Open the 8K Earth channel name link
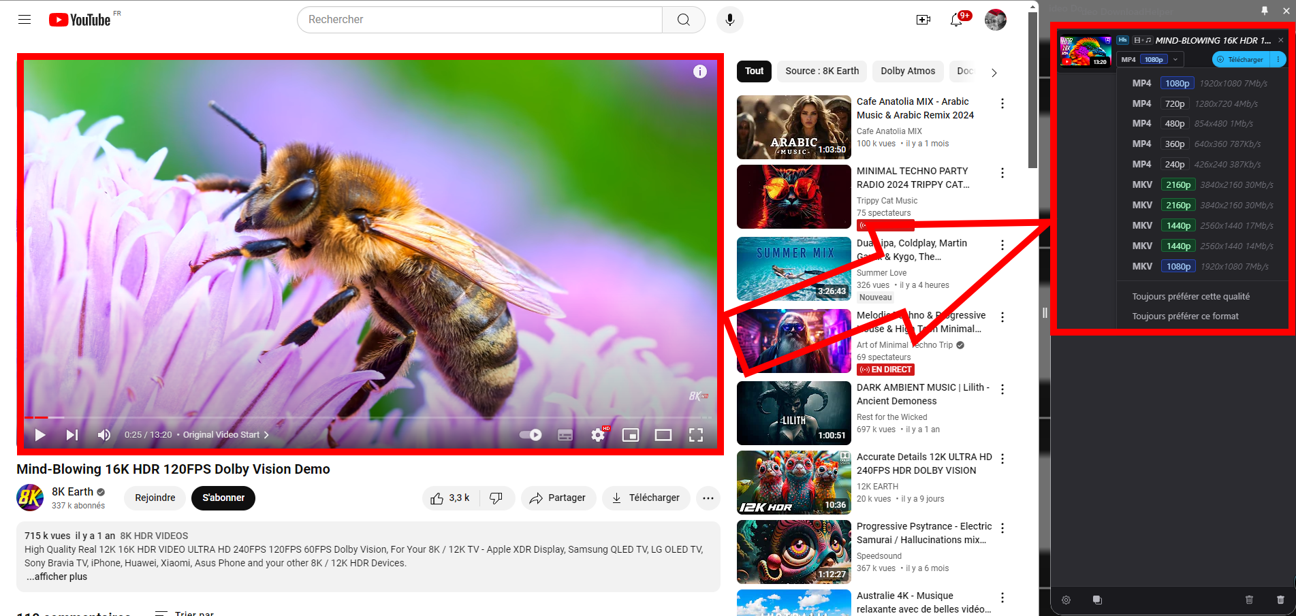Image resolution: width=1296 pixels, height=616 pixels. (x=73, y=491)
